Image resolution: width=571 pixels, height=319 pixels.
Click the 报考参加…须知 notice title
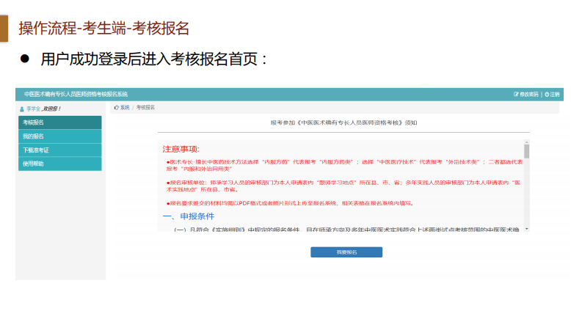[343, 123]
